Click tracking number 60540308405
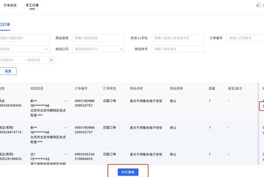The height and width of the screenshot is (177, 264). coord(11,105)
